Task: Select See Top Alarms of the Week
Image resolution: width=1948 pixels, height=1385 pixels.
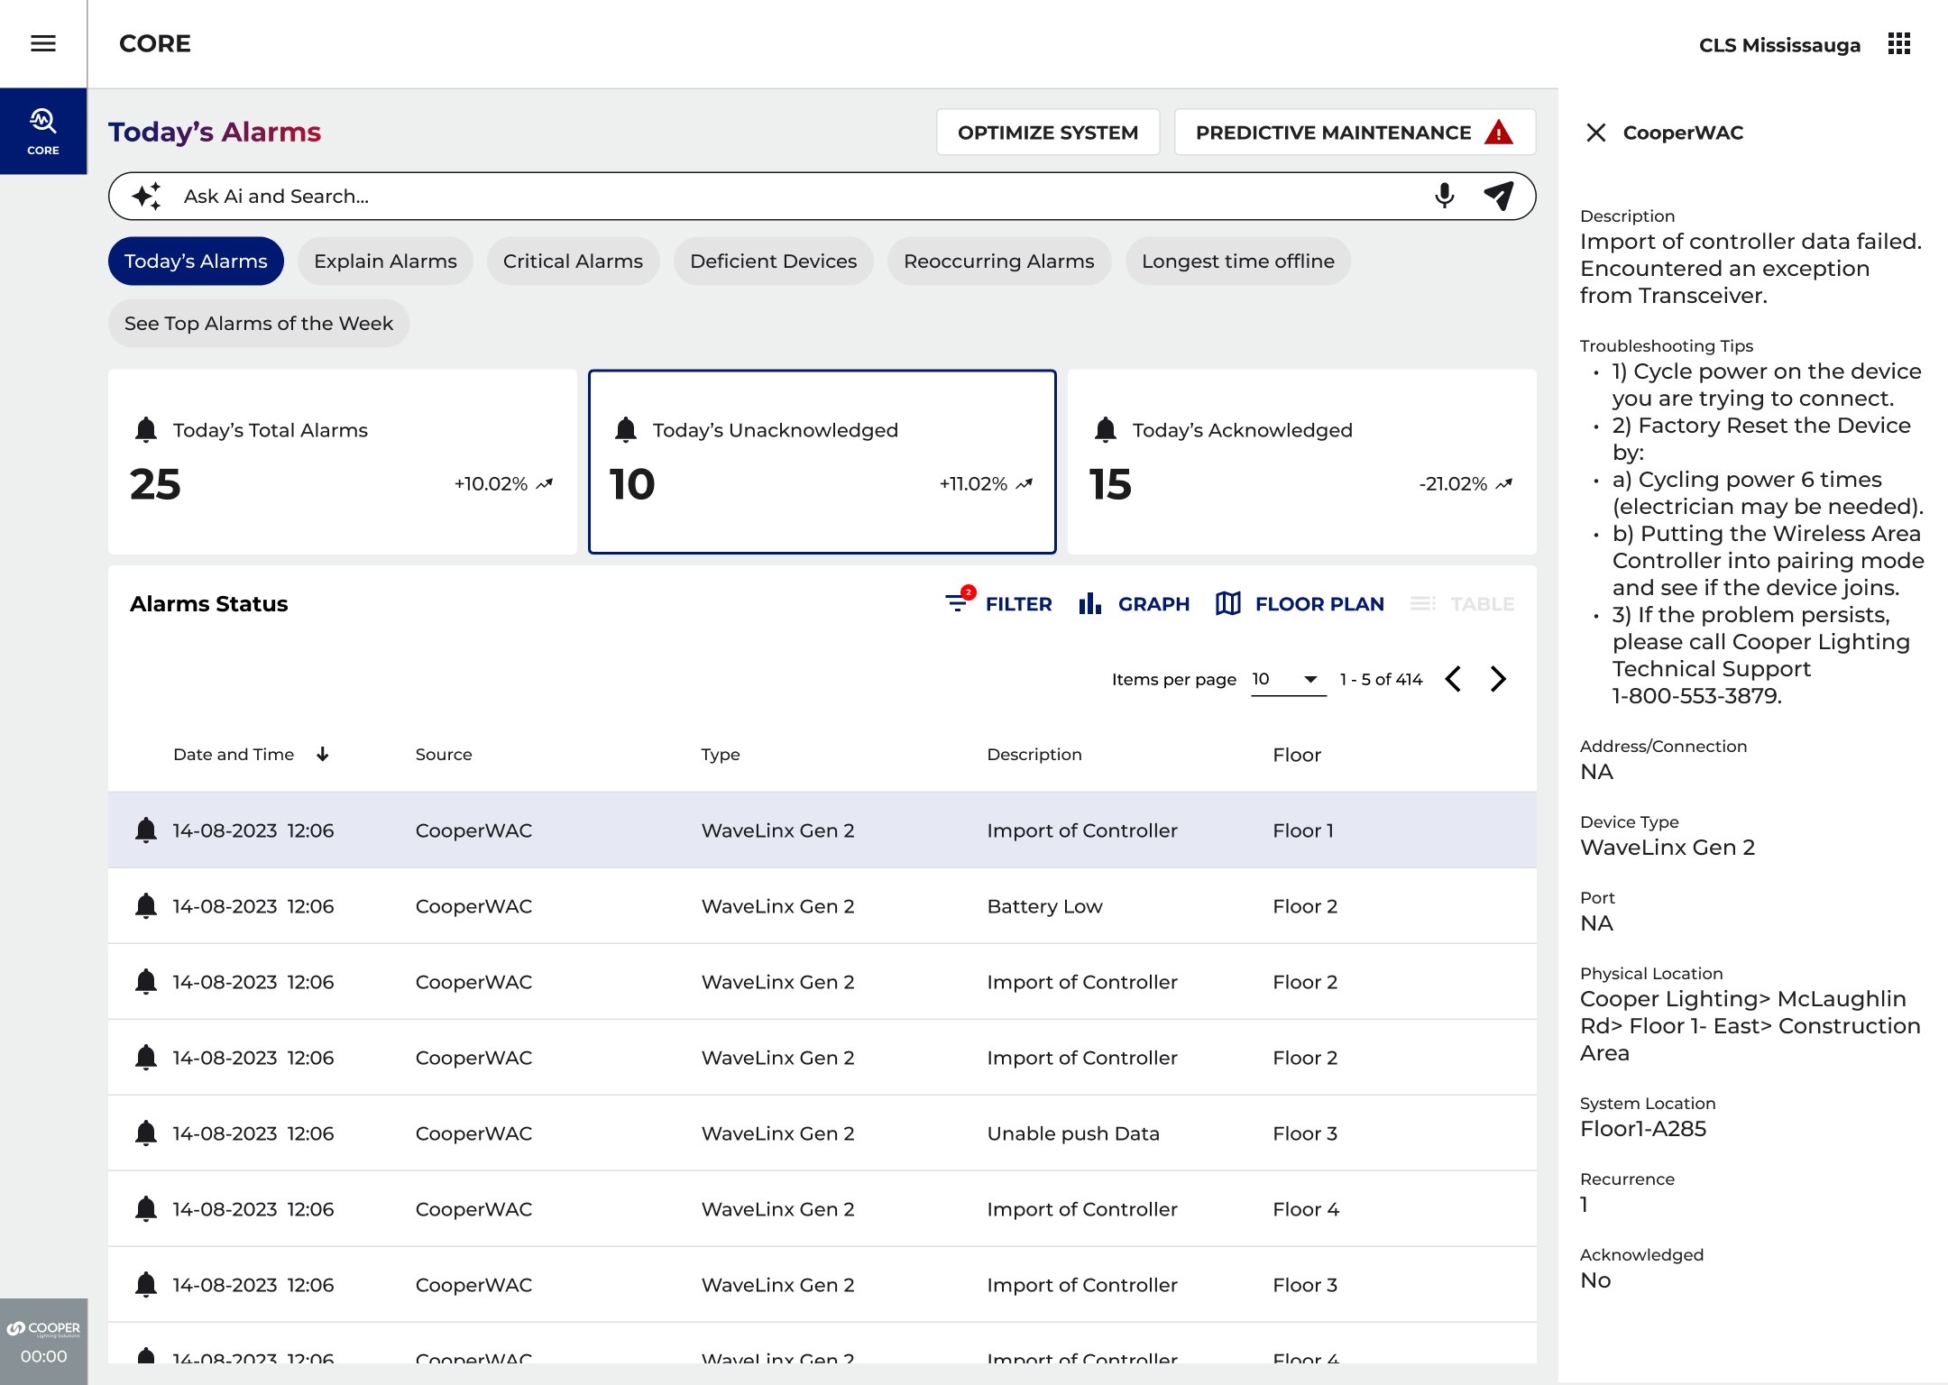Action: pos(259,323)
